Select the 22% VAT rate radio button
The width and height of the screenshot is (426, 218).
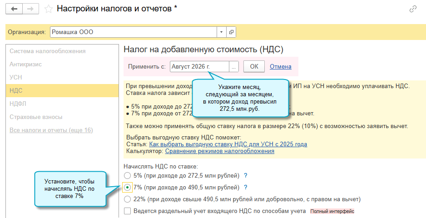[127, 199]
